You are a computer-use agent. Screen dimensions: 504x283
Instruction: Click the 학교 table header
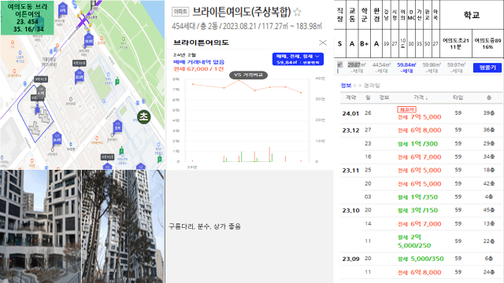coord(472,15)
